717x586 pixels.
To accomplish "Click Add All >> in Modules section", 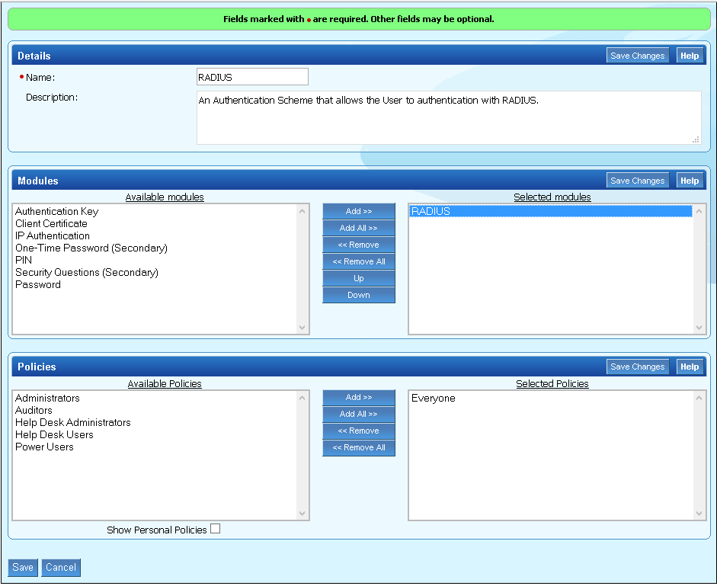I will [x=358, y=228].
